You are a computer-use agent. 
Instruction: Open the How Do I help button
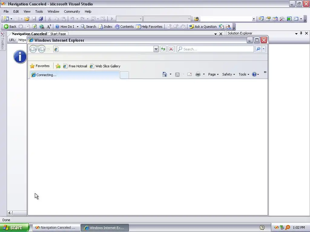[x=65, y=27]
